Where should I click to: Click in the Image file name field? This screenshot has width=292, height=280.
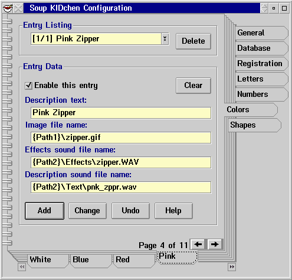tap(121, 138)
